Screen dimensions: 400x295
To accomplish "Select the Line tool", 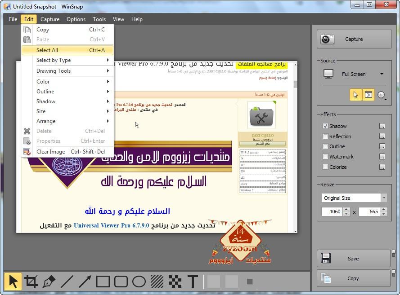I will (67, 282).
